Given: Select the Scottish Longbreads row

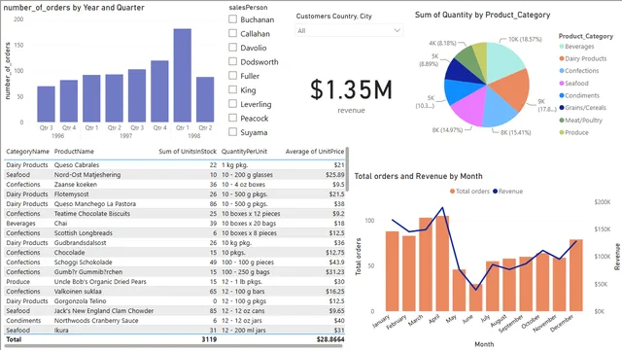Looking at the screenshot, I should [x=175, y=233].
